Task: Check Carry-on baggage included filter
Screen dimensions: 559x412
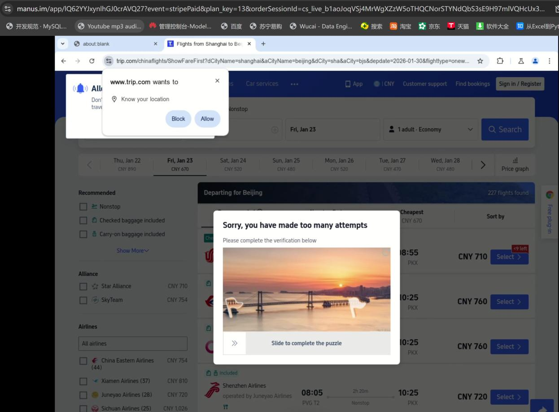Action: (x=83, y=234)
